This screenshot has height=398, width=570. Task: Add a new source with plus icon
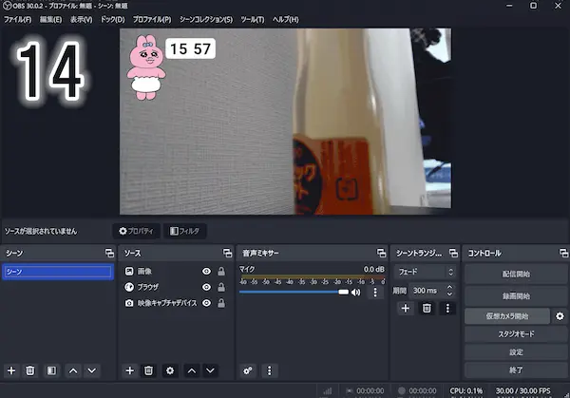(130, 370)
